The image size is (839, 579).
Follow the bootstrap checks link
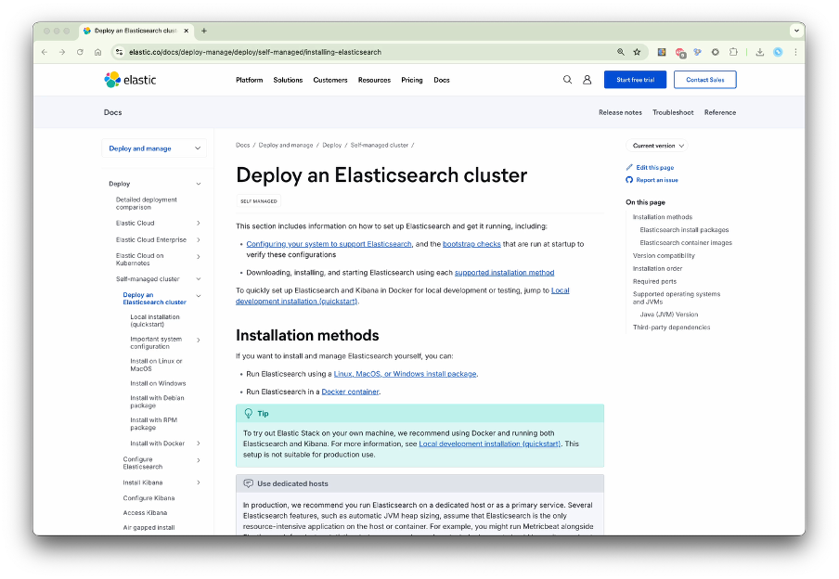(x=471, y=243)
